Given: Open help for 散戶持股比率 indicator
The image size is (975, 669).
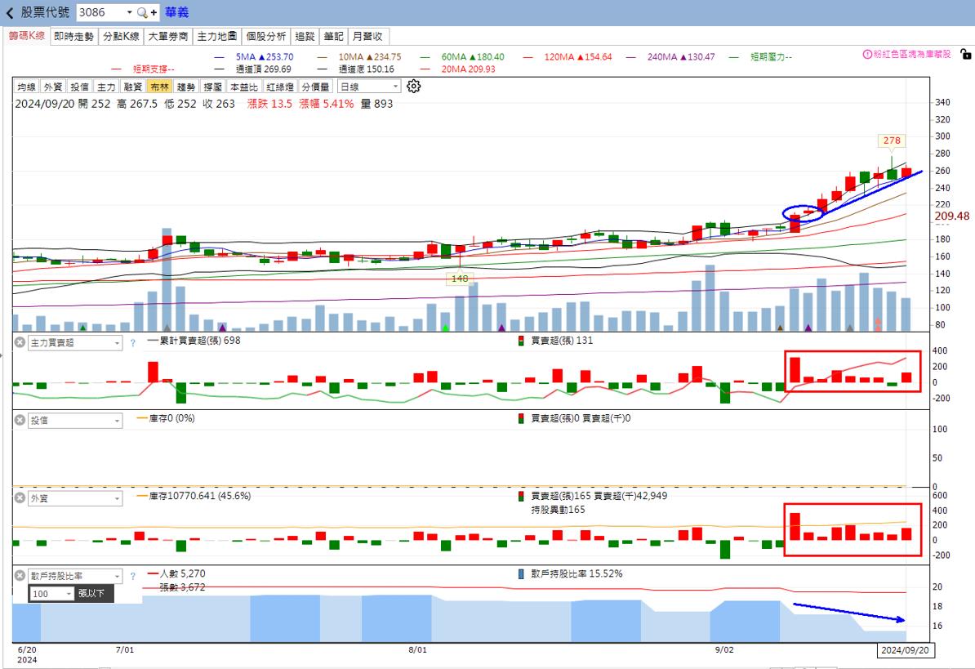Looking at the screenshot, I should [x=132, y=576].
